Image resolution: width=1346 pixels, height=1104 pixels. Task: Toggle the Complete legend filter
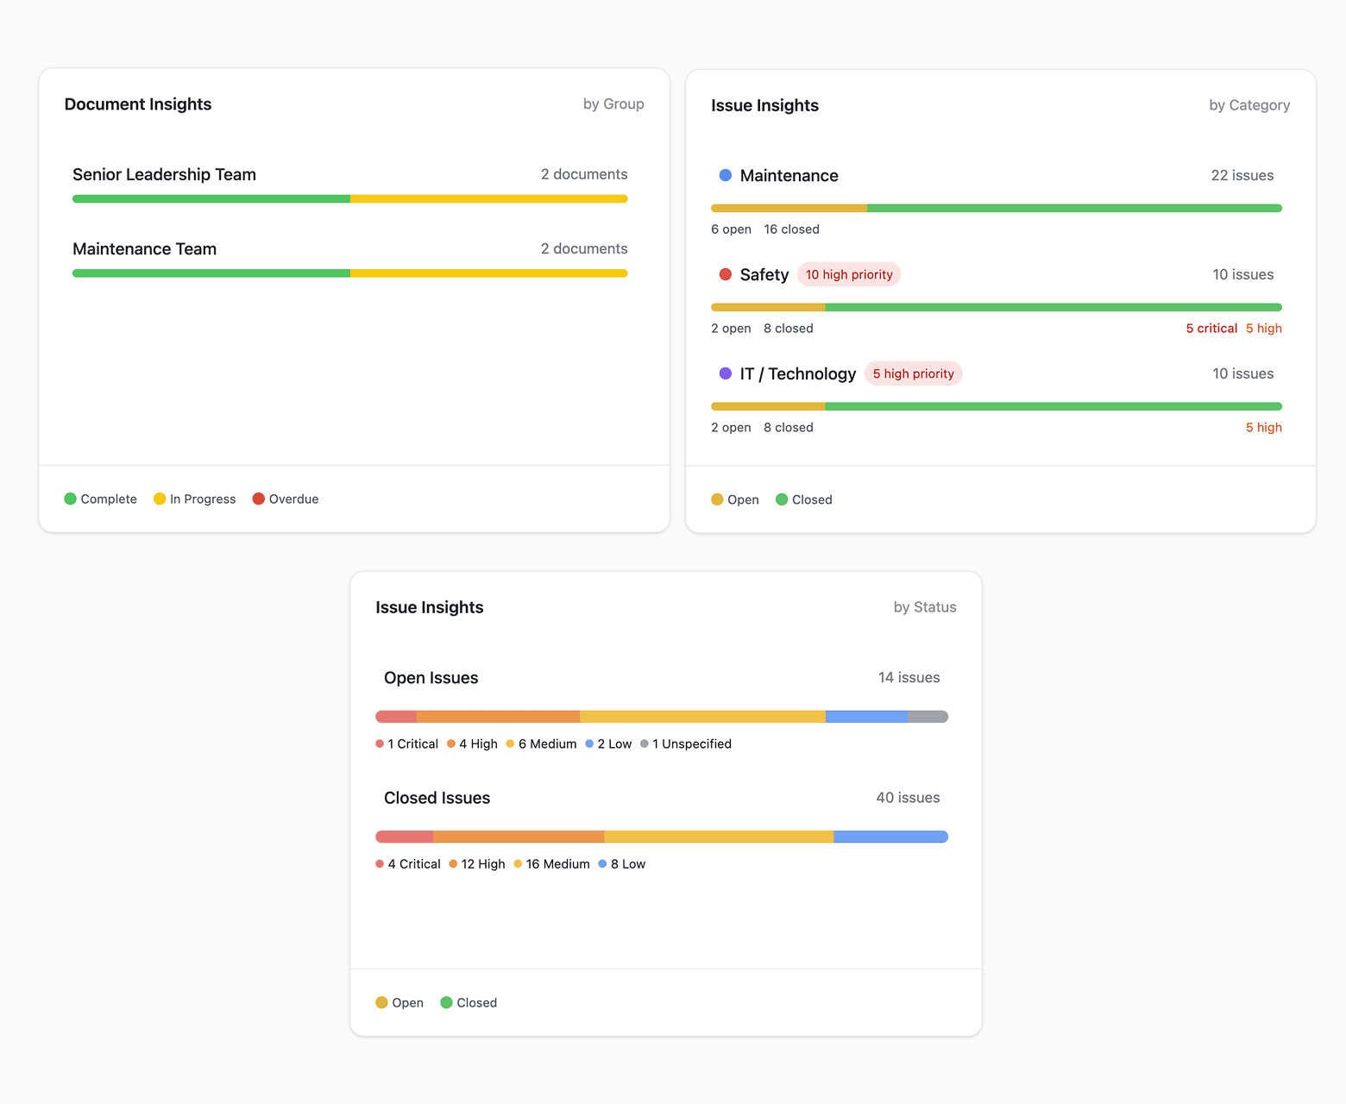[99, 499]
